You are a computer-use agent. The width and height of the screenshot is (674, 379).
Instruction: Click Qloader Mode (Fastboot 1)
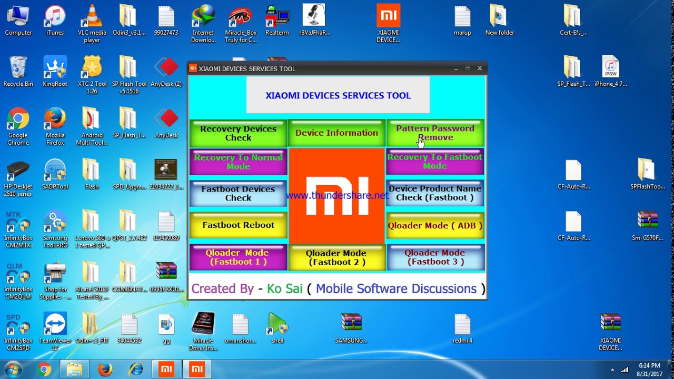[238, 257]
